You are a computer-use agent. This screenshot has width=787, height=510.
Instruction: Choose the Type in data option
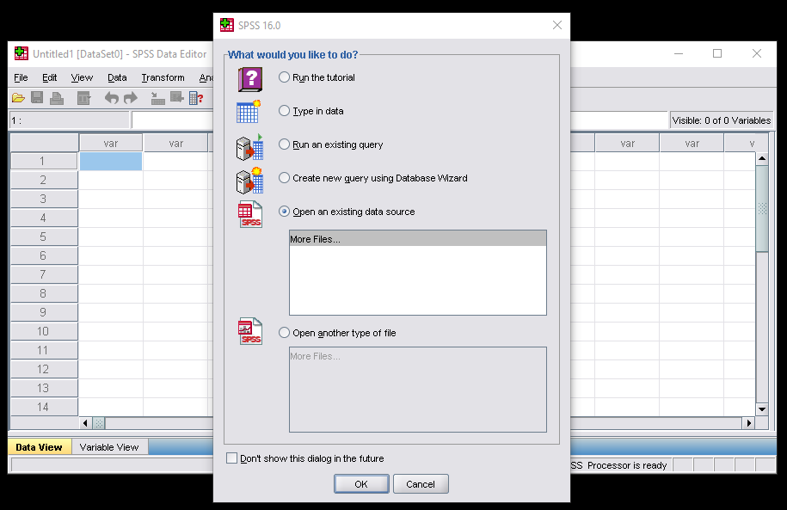pyautogui.click(x=285, y=111)
